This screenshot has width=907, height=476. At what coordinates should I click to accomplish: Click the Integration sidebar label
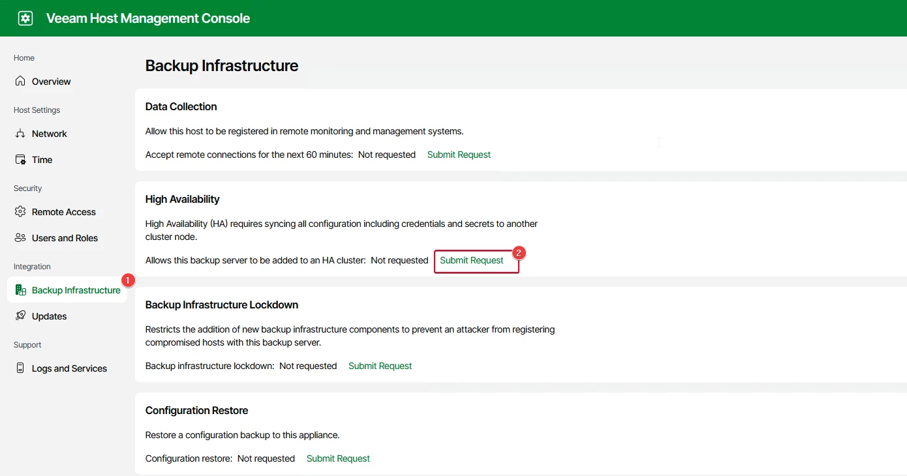point(32,267)
